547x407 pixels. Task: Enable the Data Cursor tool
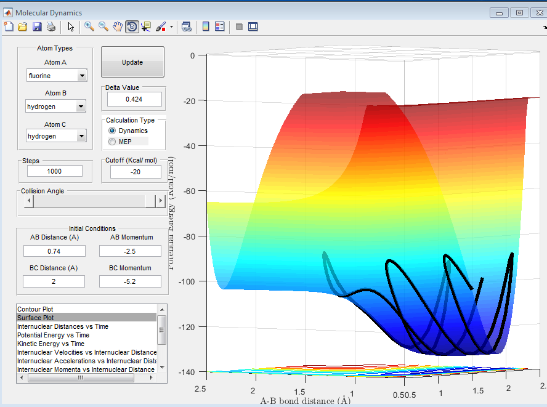pos(146,26)
